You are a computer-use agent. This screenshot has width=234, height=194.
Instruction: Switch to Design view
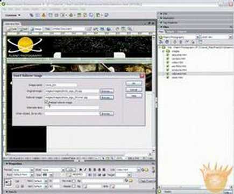(x=36, y=29)
